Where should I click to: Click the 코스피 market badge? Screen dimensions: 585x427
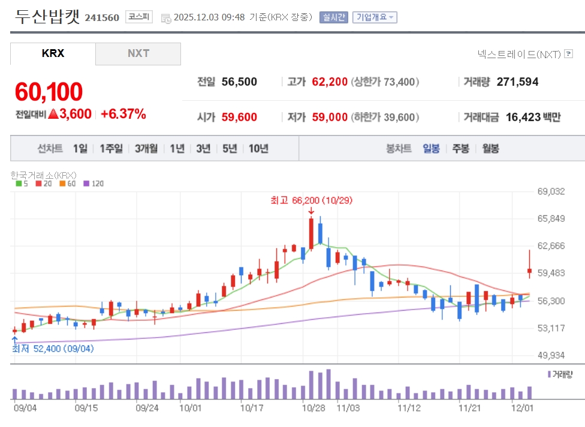pos(139,17)
